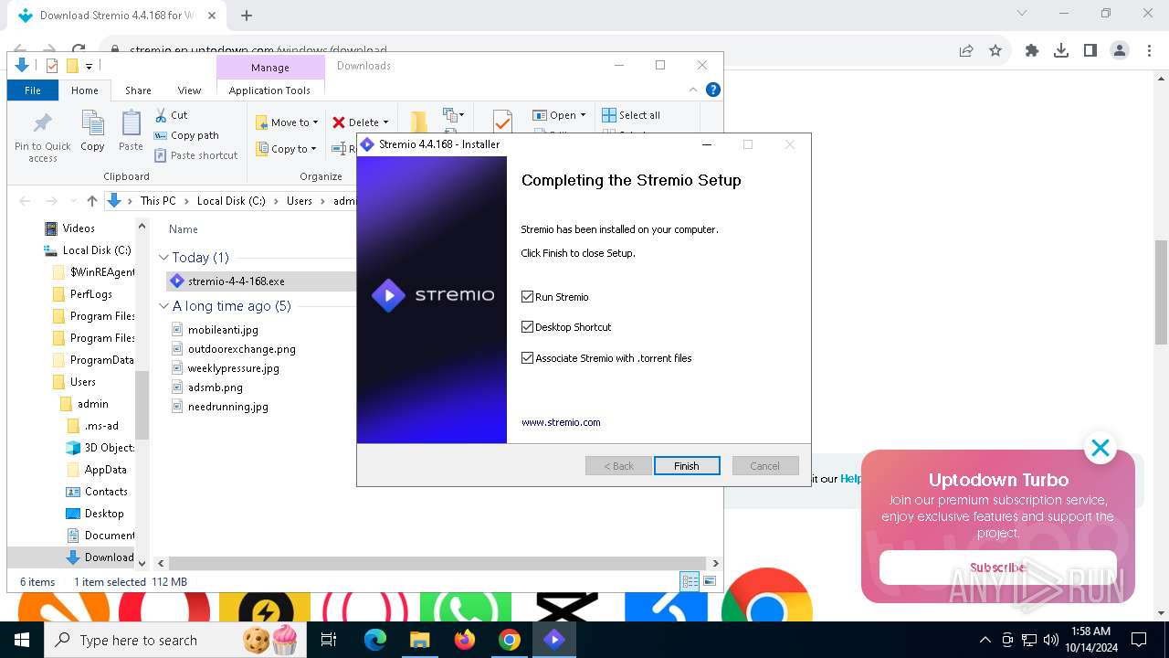Open the Open dropdown in ribbon
The width and height of the screenshot is (1169, 658).
(x=559, y=115)
